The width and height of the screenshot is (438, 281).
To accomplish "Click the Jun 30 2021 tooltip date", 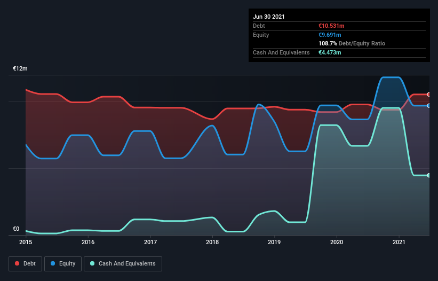I will coord(269,17).
